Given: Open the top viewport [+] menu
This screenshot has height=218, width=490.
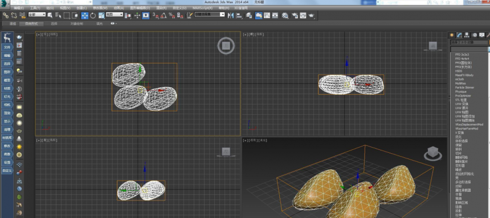Looking at the screenshot, I should 38,35.
